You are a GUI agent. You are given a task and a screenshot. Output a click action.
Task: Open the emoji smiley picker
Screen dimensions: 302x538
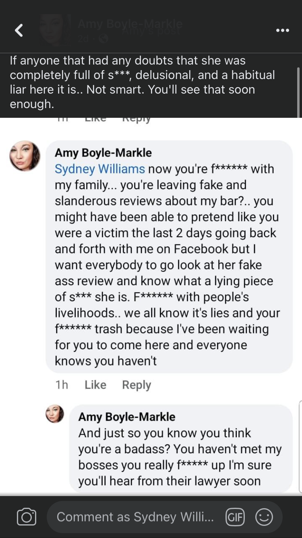264,517
